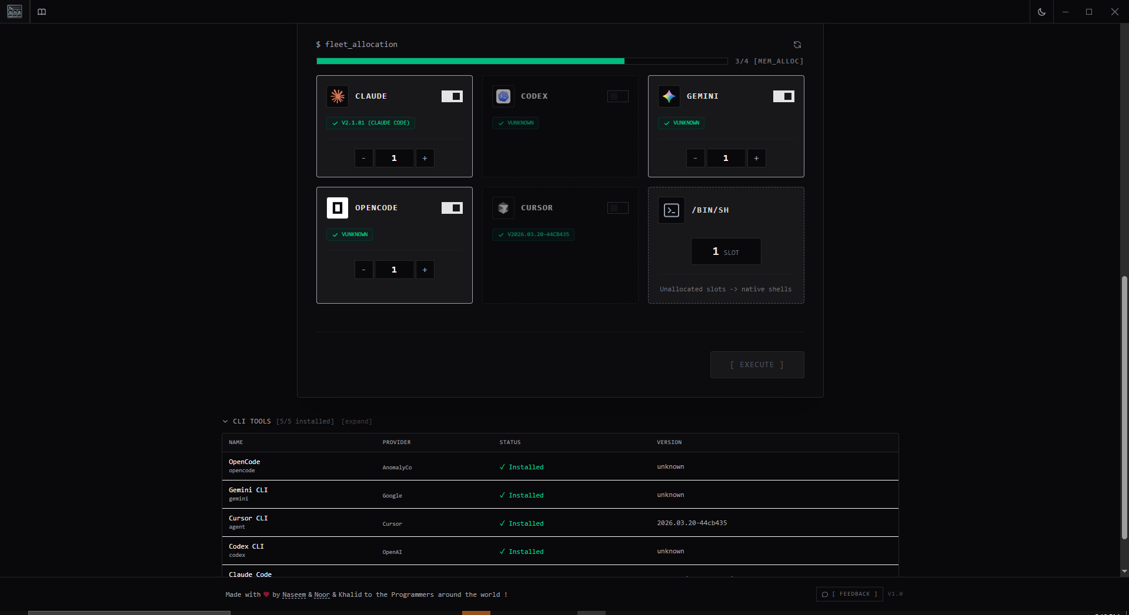Click the Claude starburst icon
The image size is (1129, 615).
(x=338, y=96)
